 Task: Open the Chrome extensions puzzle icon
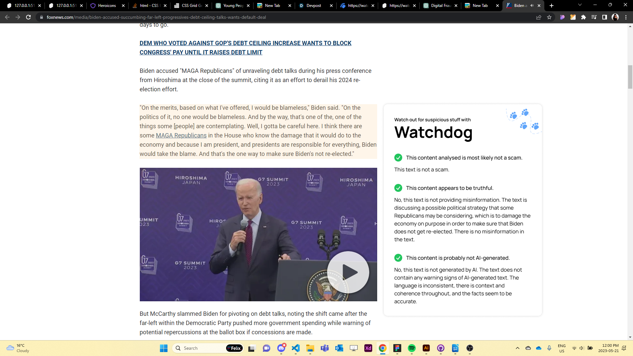pyautogui.click(x=584, y=17)
